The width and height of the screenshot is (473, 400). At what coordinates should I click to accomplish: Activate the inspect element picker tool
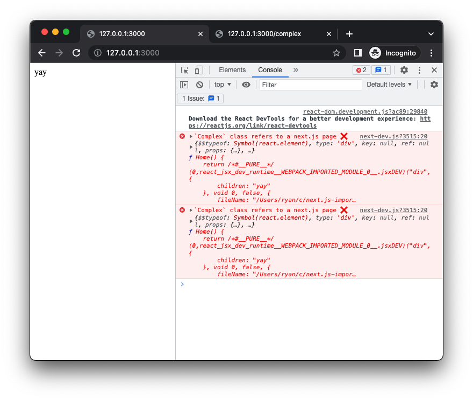184,70
